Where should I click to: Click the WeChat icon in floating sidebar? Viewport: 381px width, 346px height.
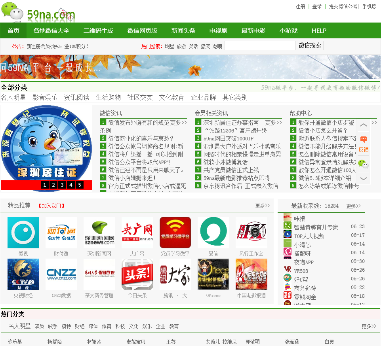[x=364, y=164]
